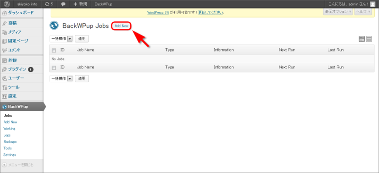The width and height of the screenshot is (379, 173).
Task: Click the コメント speech bubble icon
Action: [4, 50]
